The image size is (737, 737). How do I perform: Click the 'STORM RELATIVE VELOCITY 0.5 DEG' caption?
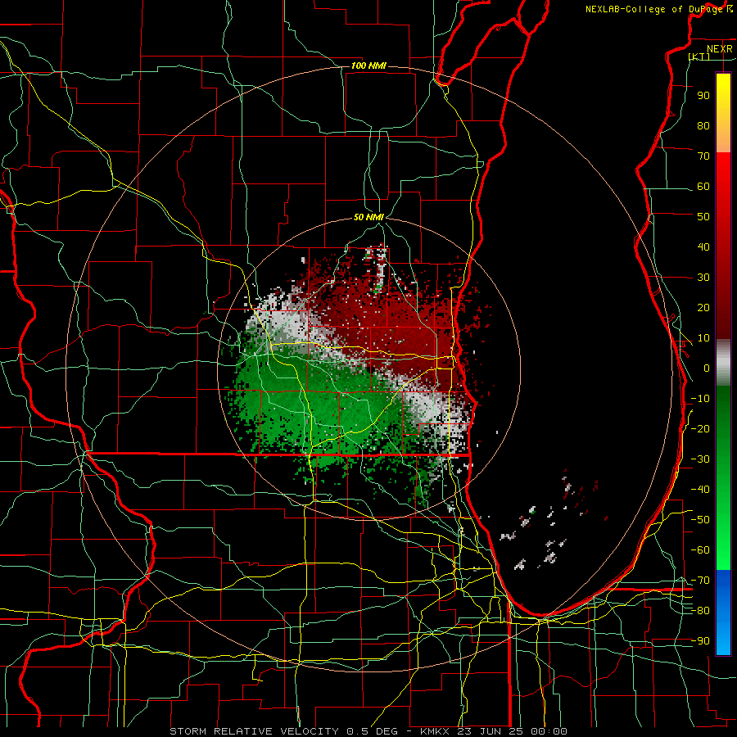283,731
